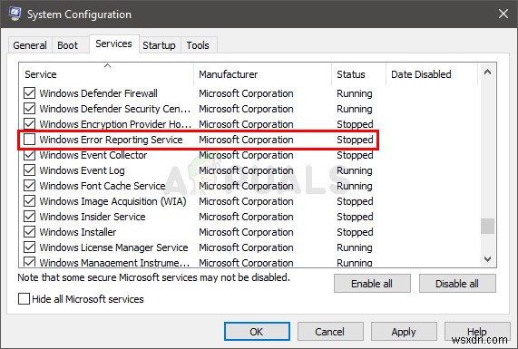Viewport: 518px width, 349px height.
Task: Toggle Windows Insider Service checkbox
Action: coord(29,217)
